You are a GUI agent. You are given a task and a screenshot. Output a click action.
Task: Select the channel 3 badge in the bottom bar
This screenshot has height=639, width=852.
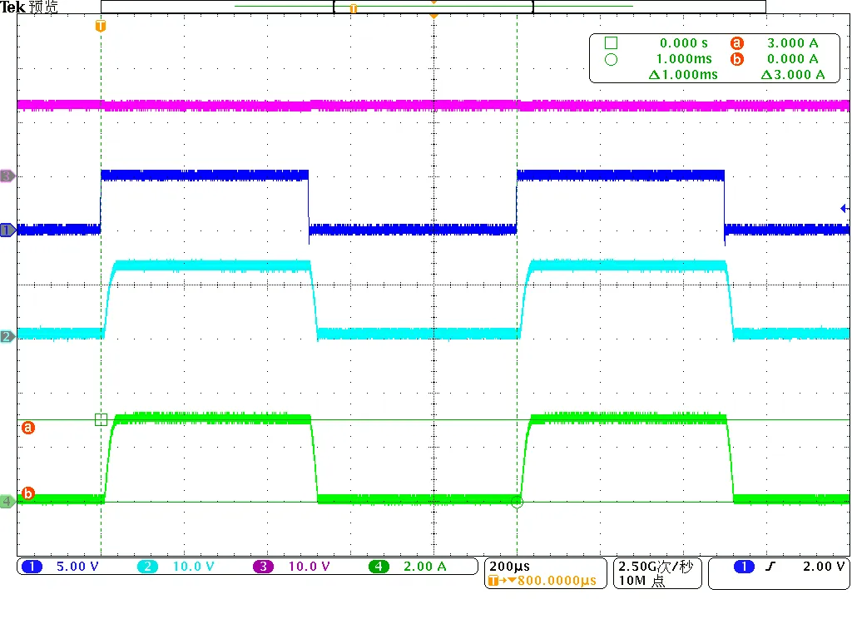(263, 567)
